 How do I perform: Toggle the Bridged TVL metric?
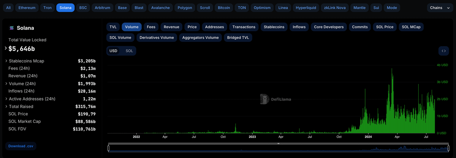click(x=238, y=37)
